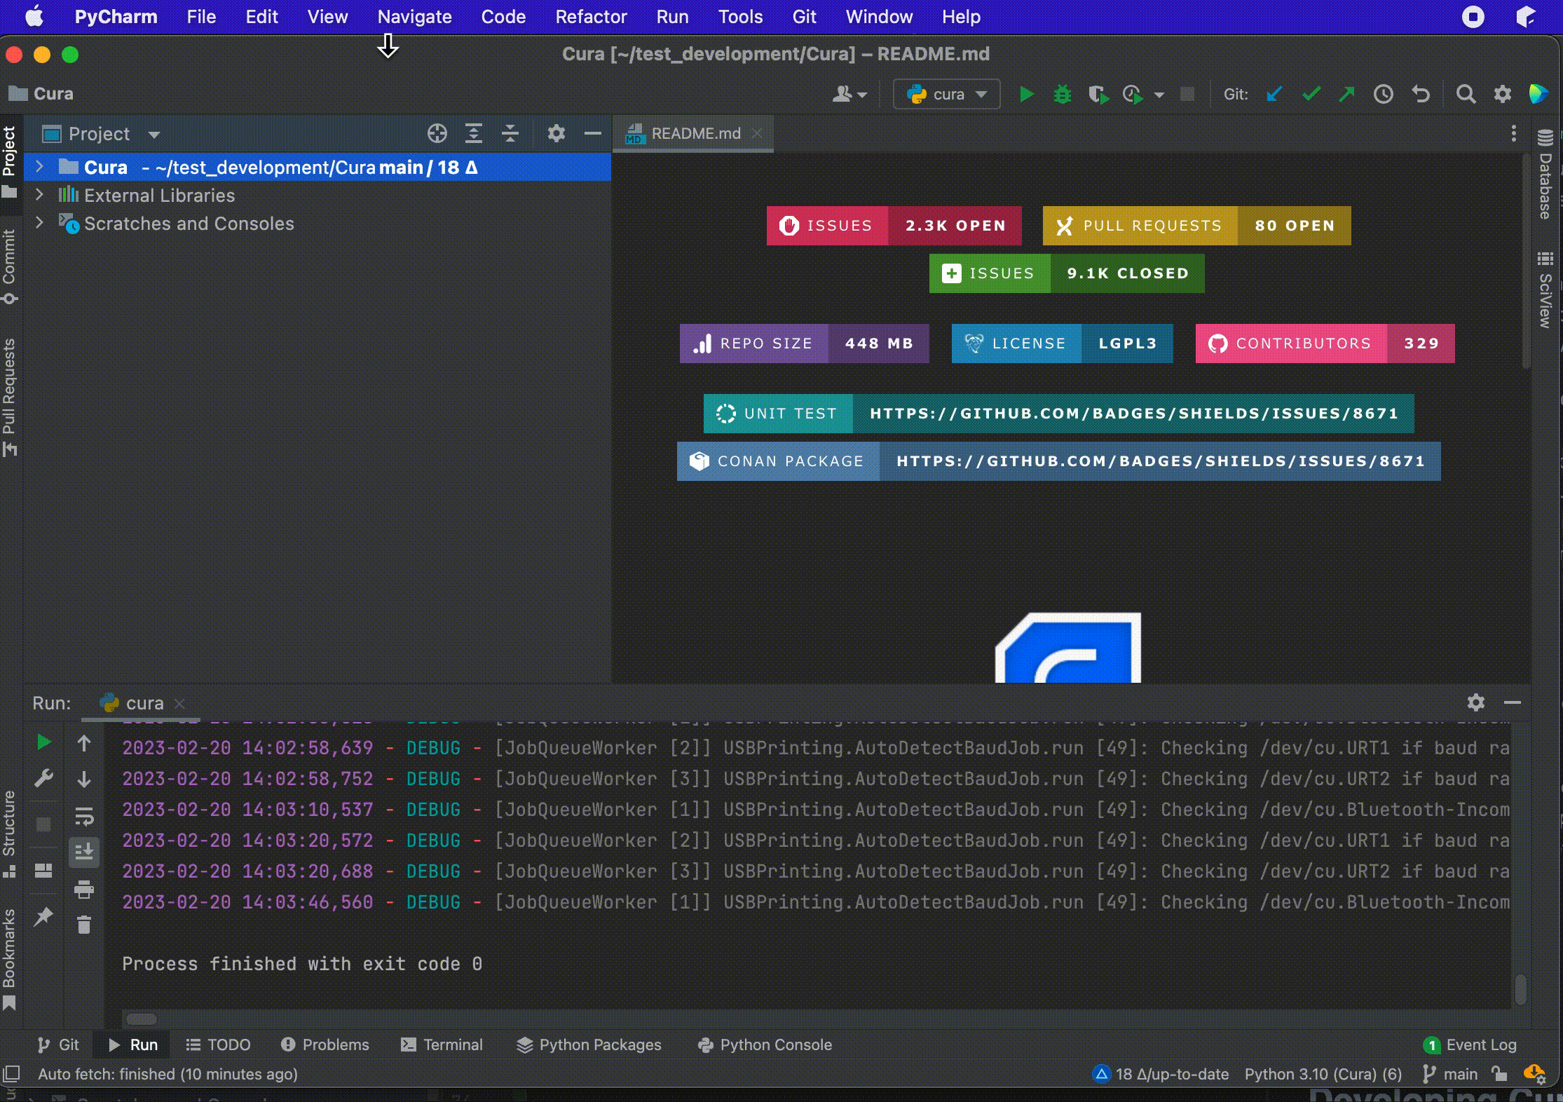Click the Pull Requests 80 open badge
Image resolution: width=1563 pixels, height=1102 pixels.
click(1196, 226)
